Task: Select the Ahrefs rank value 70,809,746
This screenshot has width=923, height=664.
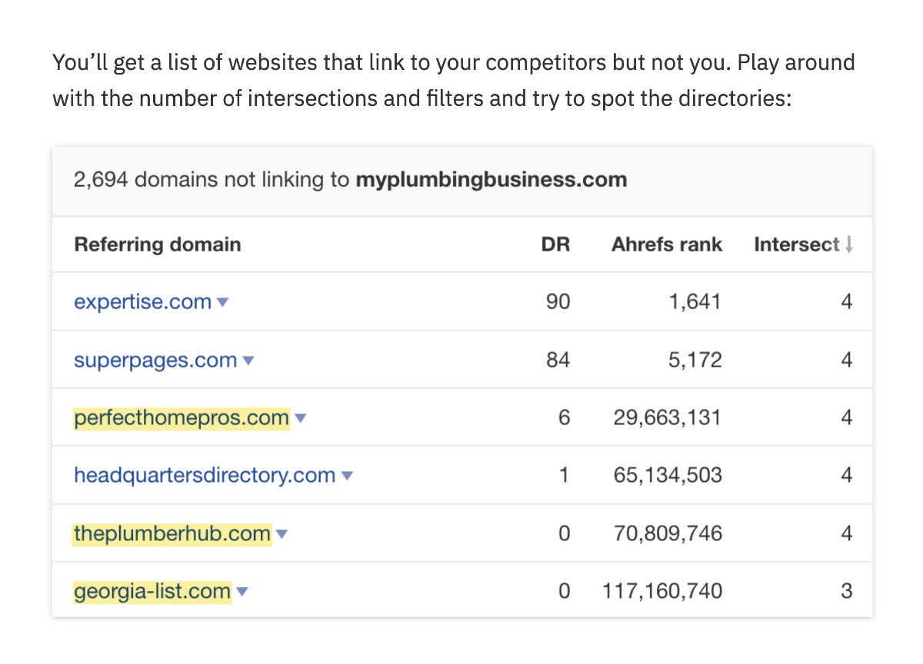Action: tap(668, 533)
